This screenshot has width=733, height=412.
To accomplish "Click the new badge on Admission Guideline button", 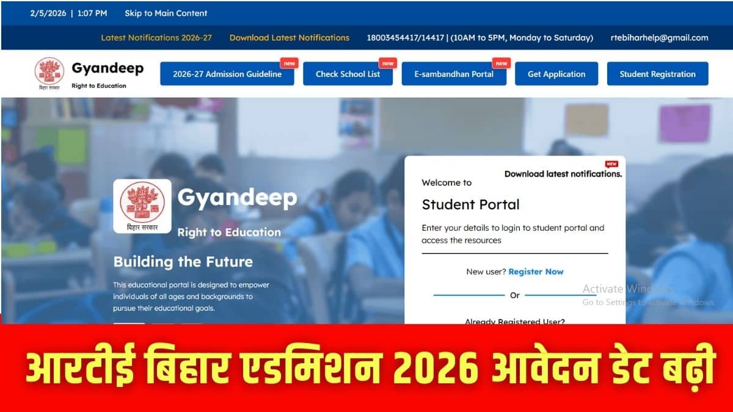I will pyautogui.click(x=289, y=63).
